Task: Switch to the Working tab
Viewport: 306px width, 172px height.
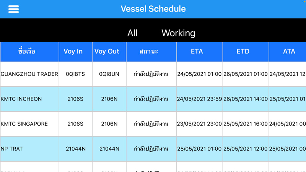Action: pyautogui.click(x=178, y=33)
